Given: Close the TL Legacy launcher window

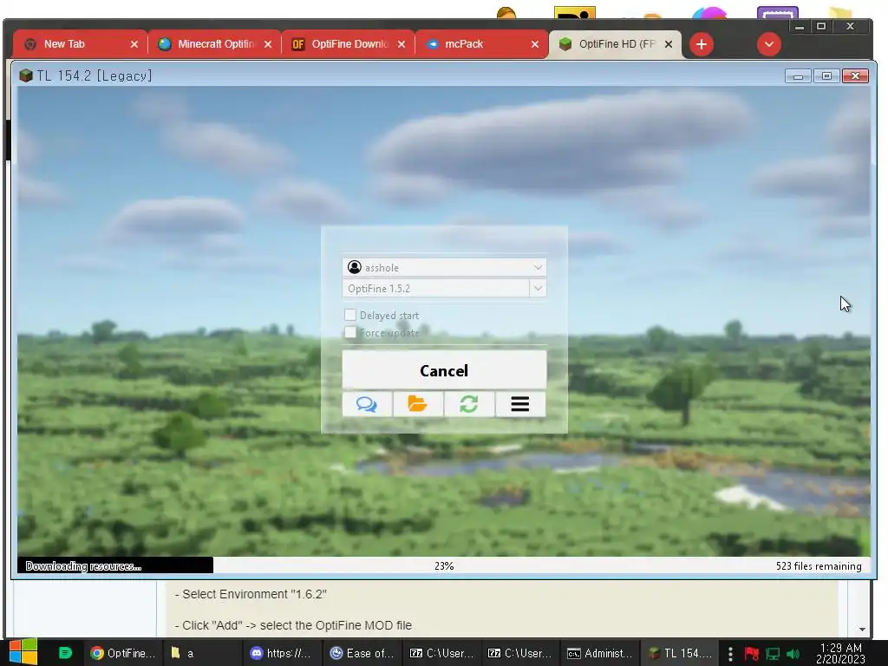Looking at the screenshot, I should 856,76.
